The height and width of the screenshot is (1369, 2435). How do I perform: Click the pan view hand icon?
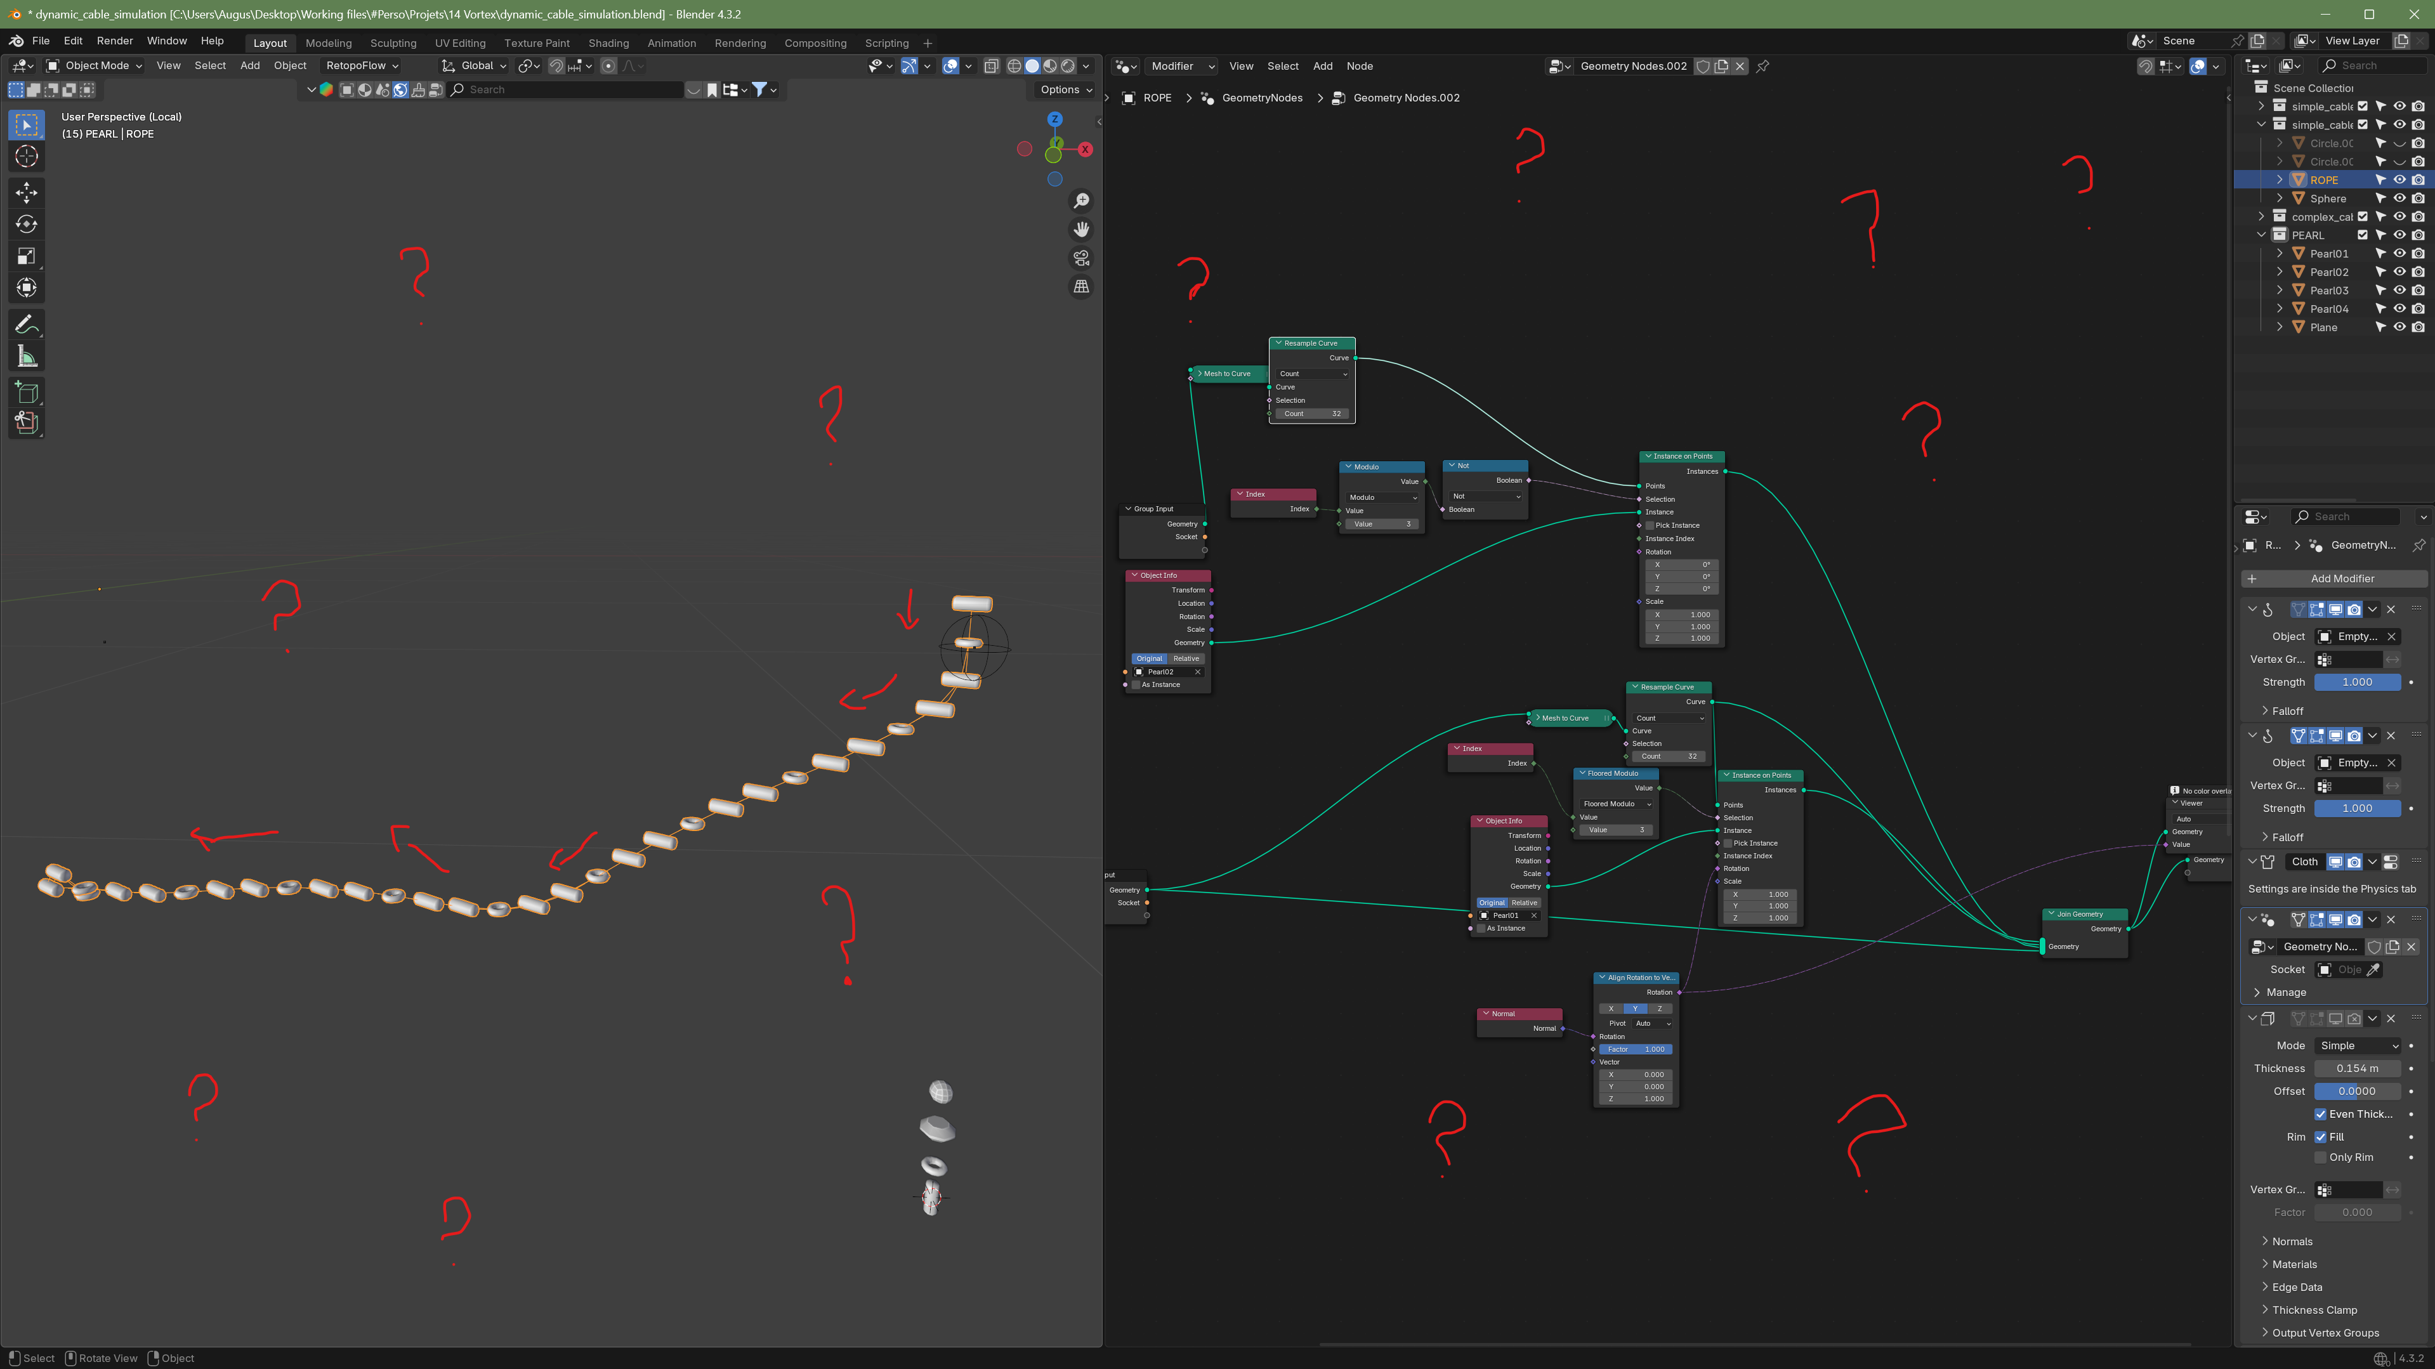pos(1081,229)
